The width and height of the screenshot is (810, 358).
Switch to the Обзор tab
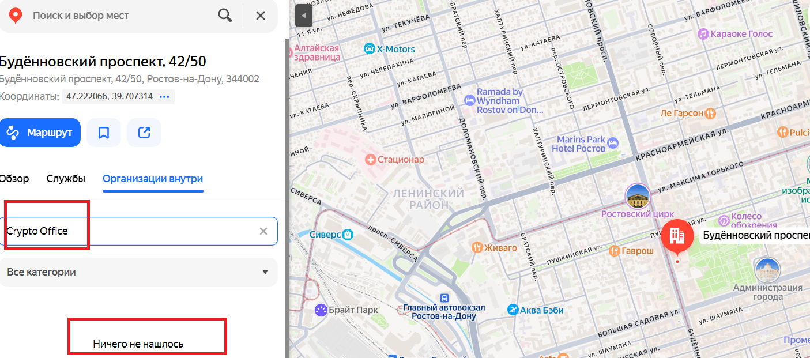(14, 179)
